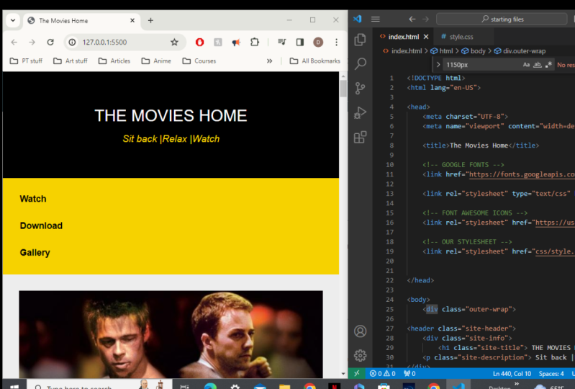Open the Source Control view

(x=360, y=89)
